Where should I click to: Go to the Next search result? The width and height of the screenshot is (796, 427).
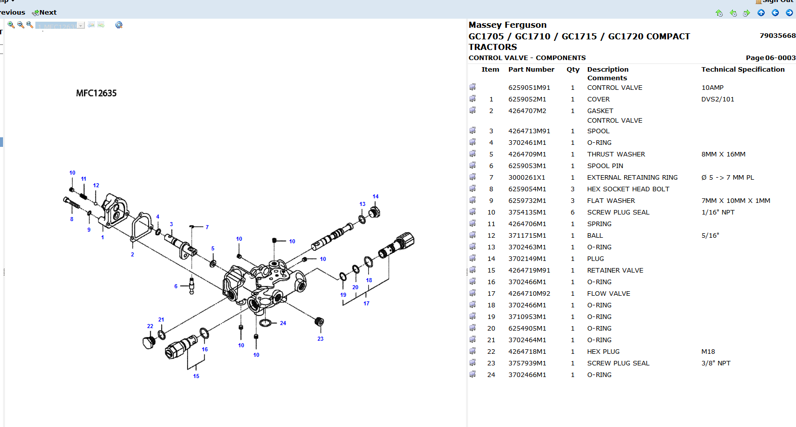click(44, 13)
